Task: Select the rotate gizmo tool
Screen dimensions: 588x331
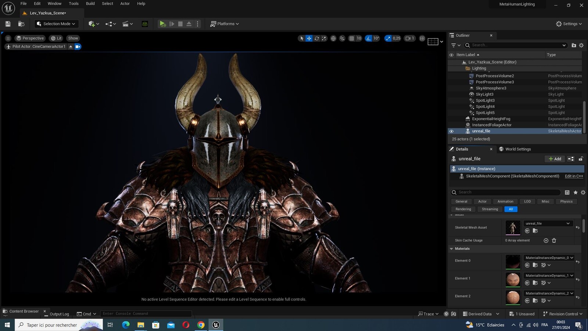Action: point(316,38)
